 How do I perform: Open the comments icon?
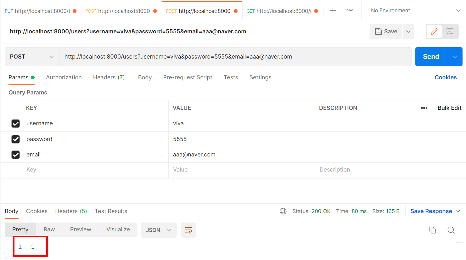click(x=450, y=31)
